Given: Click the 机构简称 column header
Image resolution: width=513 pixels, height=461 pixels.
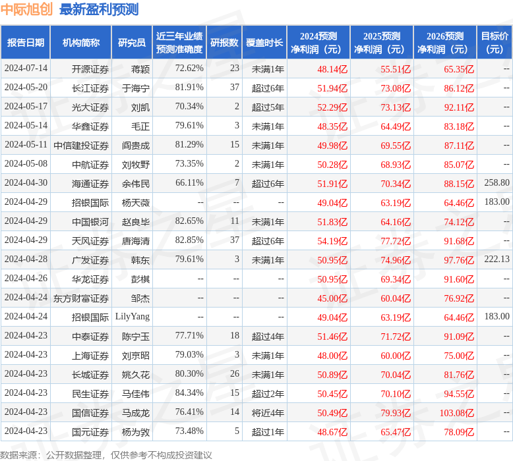Looking at the screenshot, I should (81, 42).
